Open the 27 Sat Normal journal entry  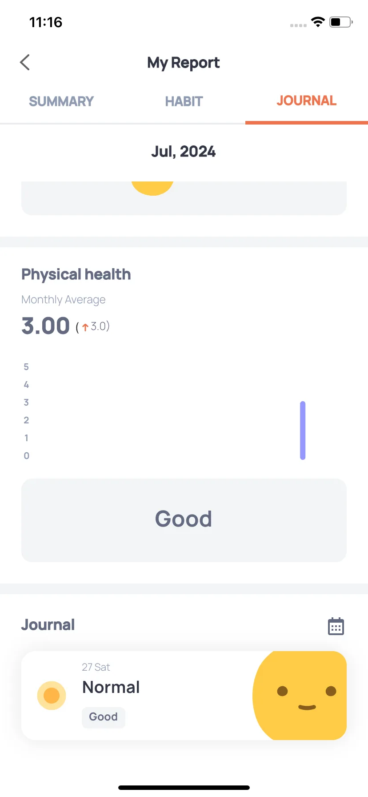click(184, 695)
